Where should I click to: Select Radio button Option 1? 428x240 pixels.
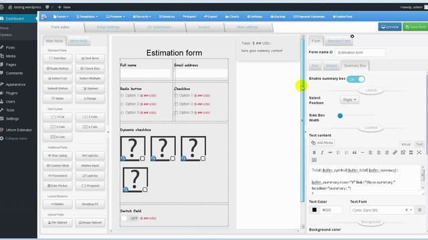[x=122, y=95]
